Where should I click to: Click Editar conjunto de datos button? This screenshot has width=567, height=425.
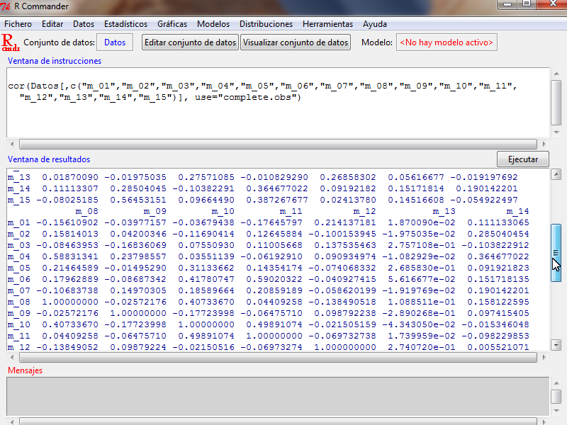[190, 42]
